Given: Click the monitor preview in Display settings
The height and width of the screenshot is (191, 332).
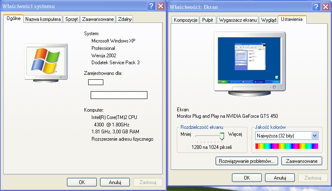Looking at the screenshot, I should 250,64.
